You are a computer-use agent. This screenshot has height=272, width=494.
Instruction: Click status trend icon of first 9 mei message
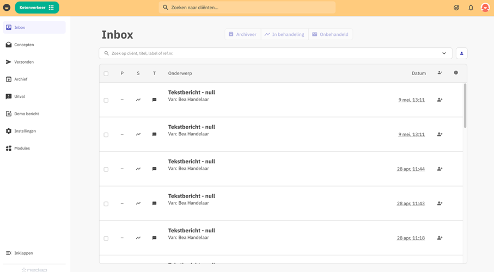pos(138,100)
